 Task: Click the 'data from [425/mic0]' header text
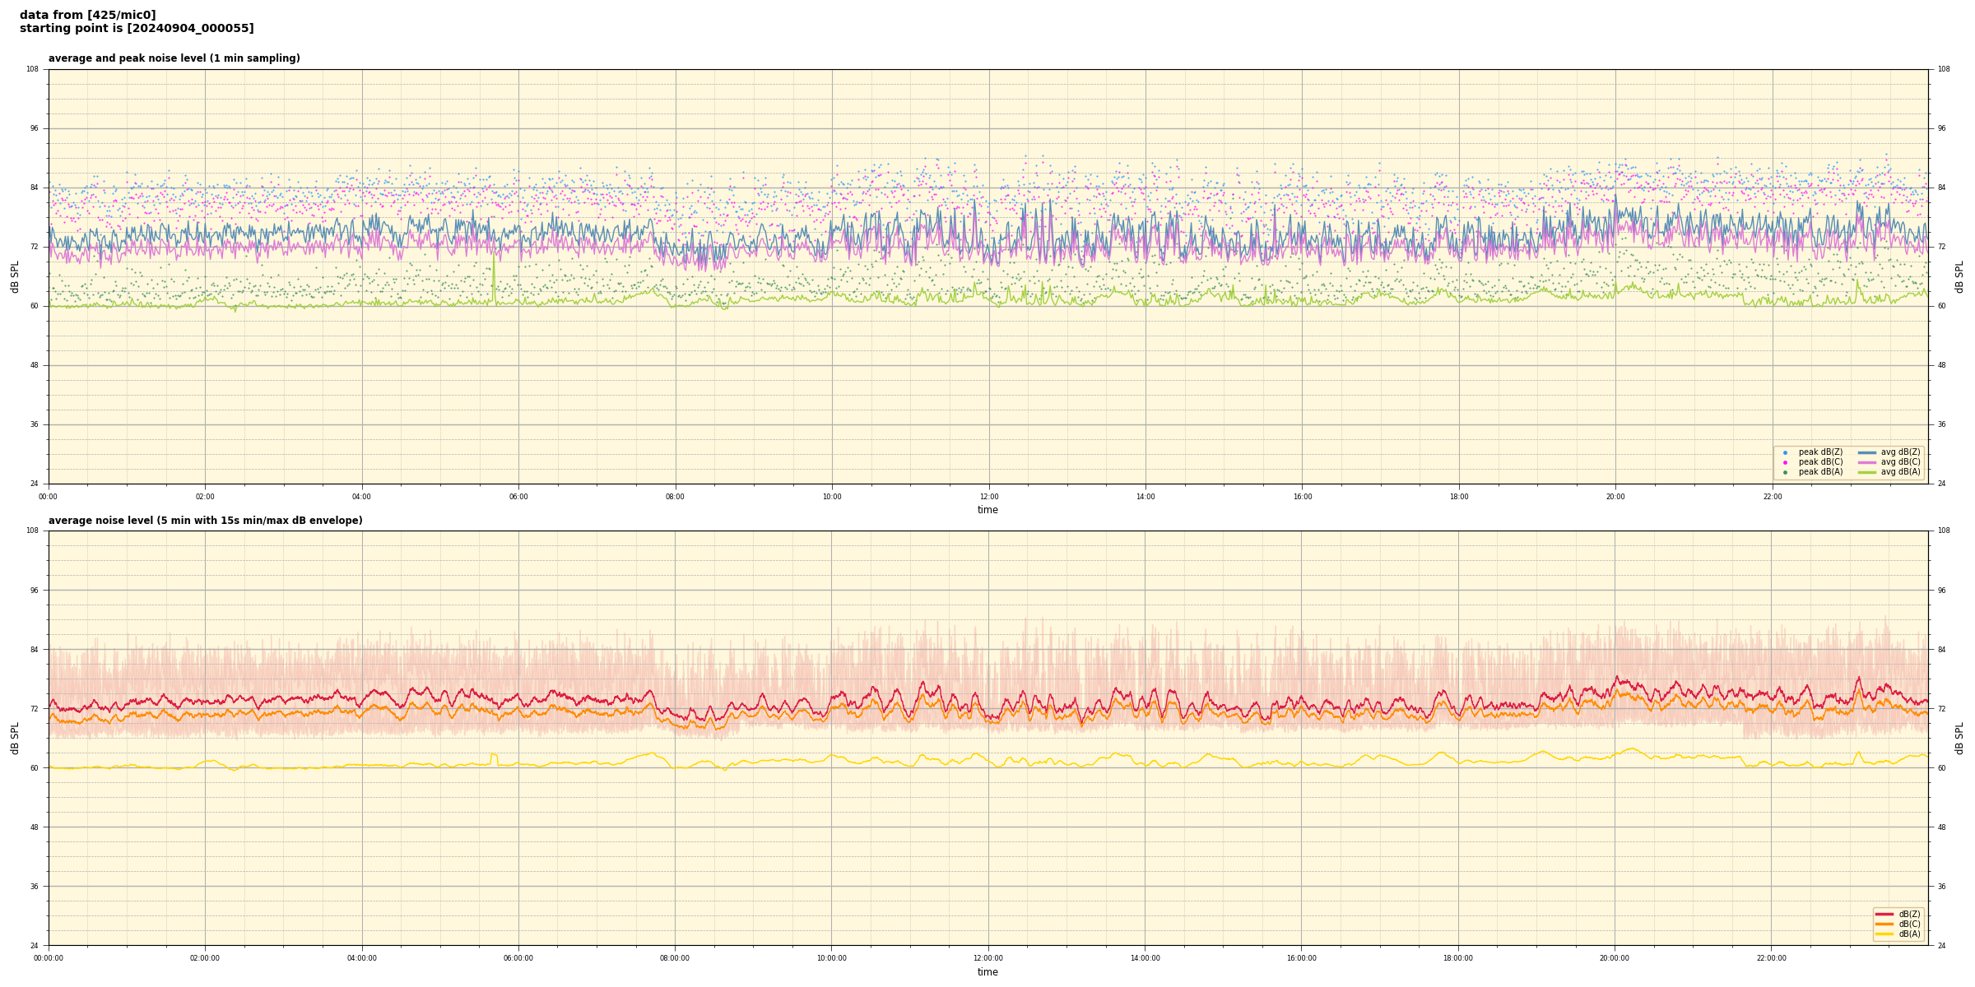click(x=87, y=15)
